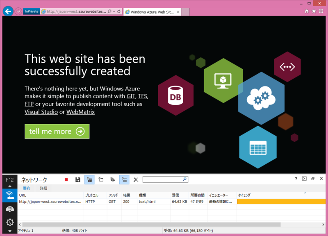
Task: Toggle always refresh from server icon
Action: 89,180
